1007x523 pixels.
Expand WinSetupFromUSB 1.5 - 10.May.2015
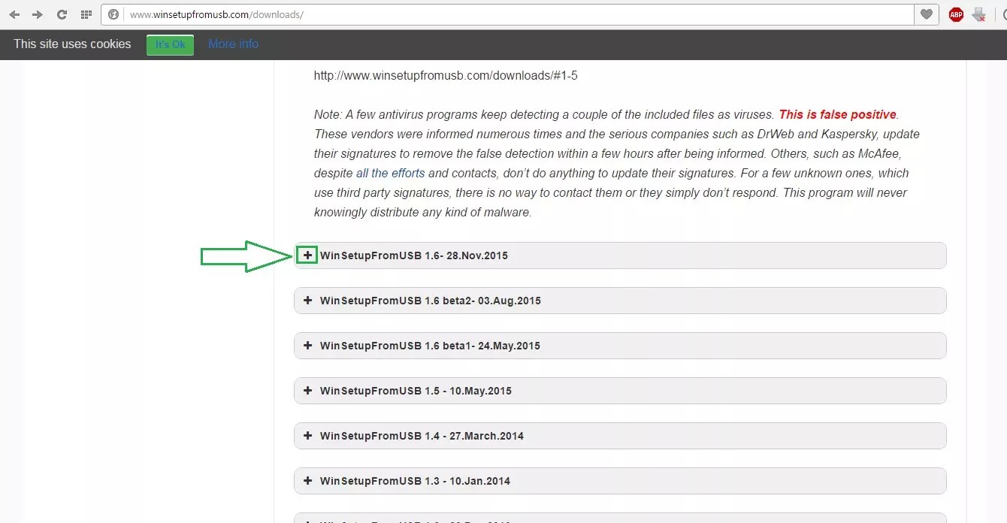tap(307, 391)
